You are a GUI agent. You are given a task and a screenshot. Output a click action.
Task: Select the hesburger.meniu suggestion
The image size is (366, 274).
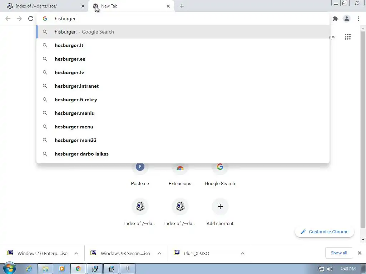183,113
